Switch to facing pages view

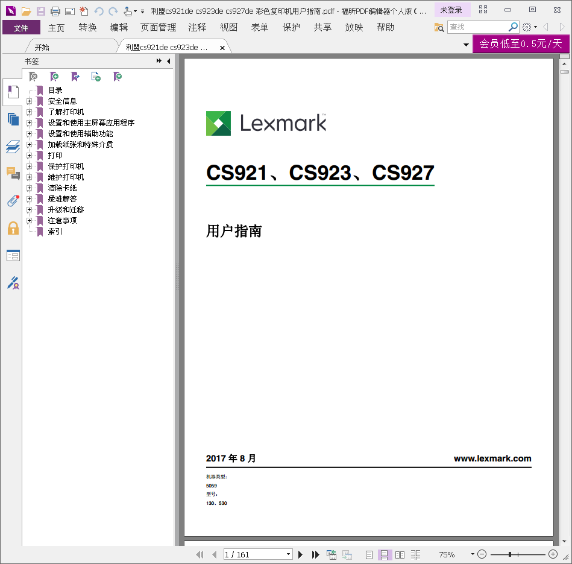tap(400, 555)
